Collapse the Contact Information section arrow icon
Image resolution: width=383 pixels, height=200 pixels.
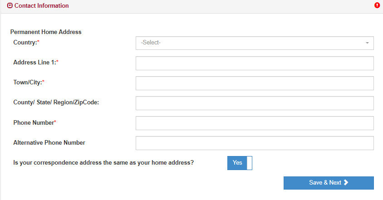(x=10, y=6)
